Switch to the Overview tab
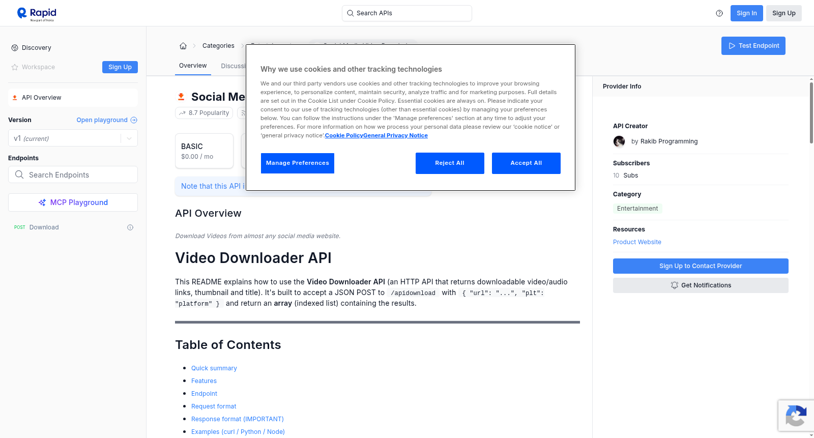The height and width of the screenshot is (438, 814). [x=193, y=66]
